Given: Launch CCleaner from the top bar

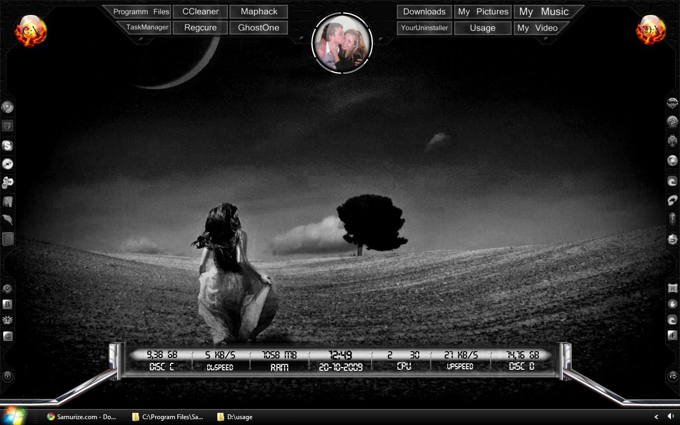Looking at the screenshot, I should (200, 12).
